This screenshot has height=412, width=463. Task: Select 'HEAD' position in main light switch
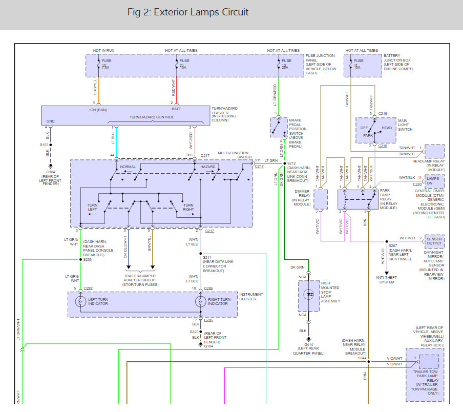(387, 128)
